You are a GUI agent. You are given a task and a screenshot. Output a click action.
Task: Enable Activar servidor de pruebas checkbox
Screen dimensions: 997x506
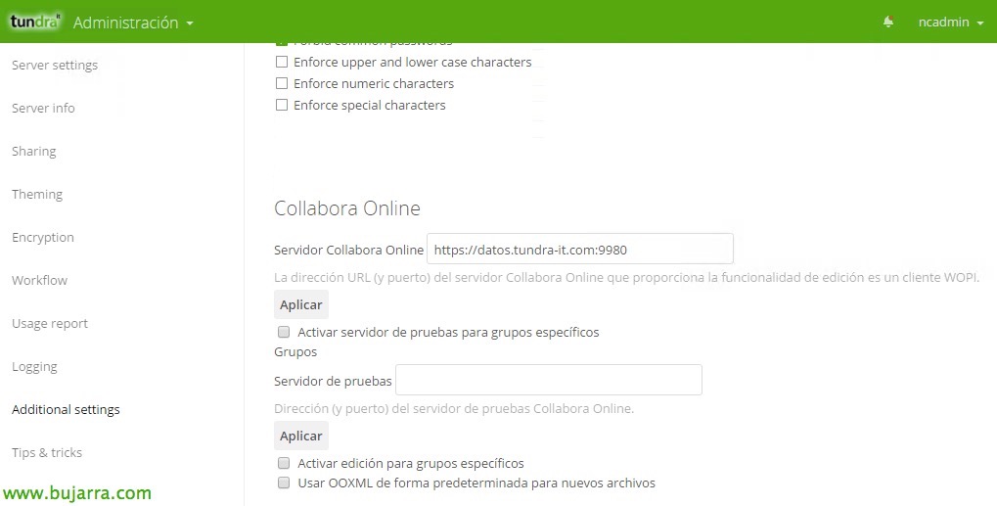tap(284, 333)
